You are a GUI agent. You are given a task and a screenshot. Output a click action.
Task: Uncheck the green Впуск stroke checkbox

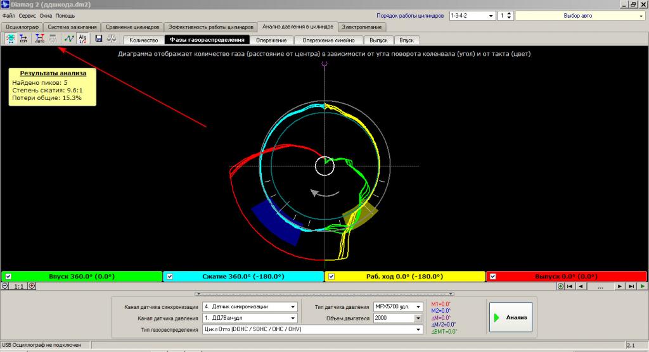tap(8, 276)
